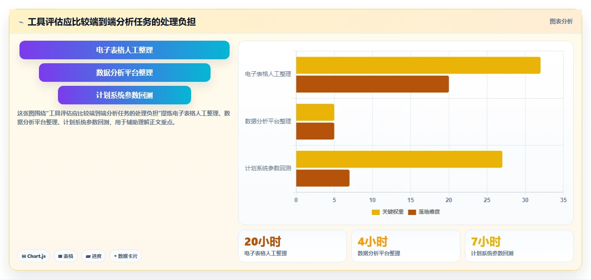This screenshot has height=280, width=591.
Task: Toggle the 关键权重 legend swatch
Action: 376,212
